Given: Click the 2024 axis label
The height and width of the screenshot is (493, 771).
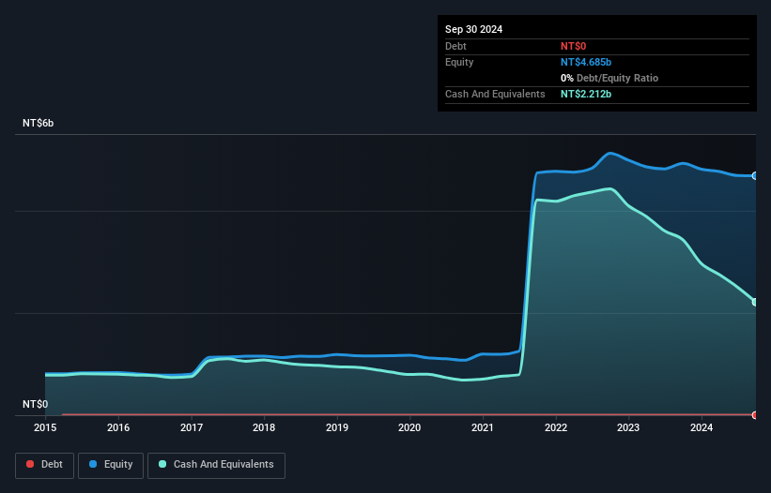Looking at the screenshot, I should (702, 427).
